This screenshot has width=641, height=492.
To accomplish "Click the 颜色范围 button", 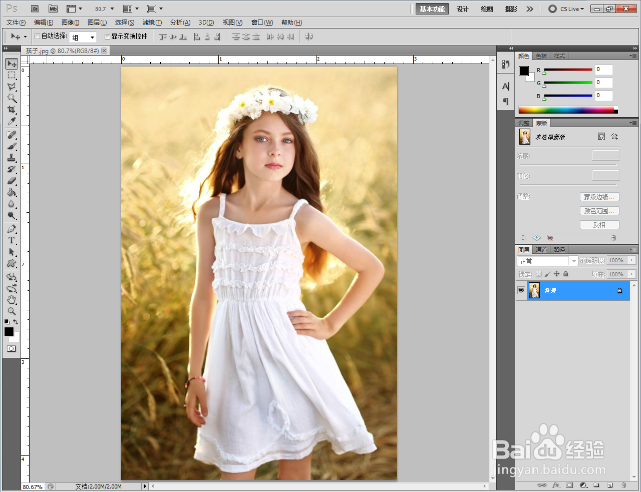I will point(599,211).
